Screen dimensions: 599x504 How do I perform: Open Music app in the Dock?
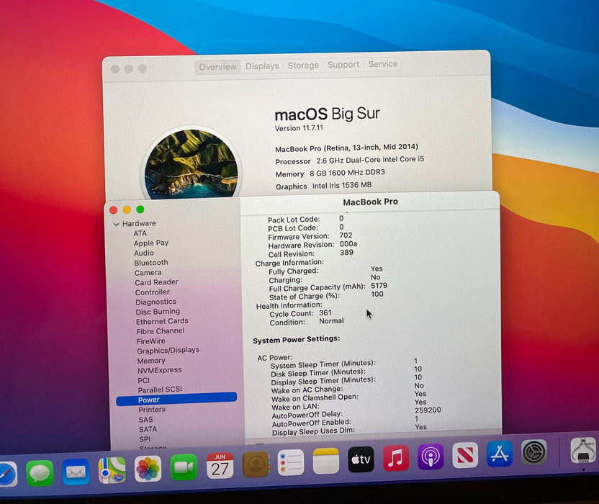(396, 458)
